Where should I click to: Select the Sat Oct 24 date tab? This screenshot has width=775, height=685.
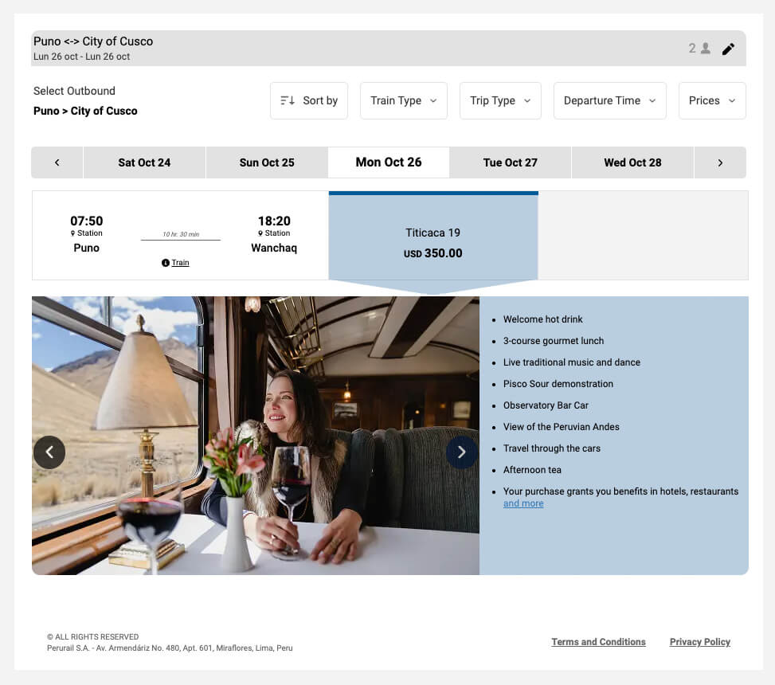tap(144, 162)
